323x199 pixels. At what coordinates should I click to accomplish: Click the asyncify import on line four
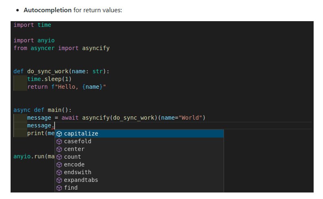[96, 48]
